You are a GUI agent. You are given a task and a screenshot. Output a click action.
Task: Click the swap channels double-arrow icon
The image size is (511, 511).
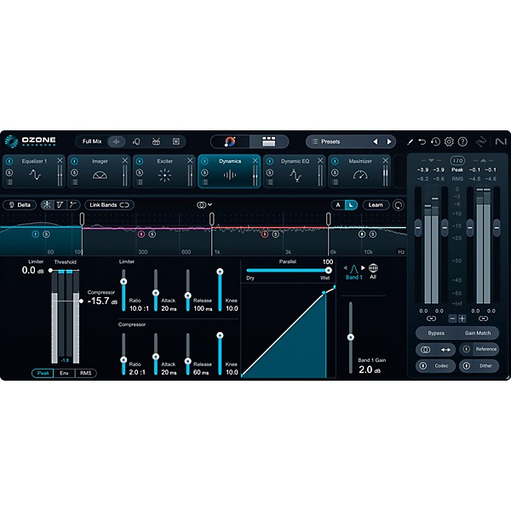(x=445, y=350)
